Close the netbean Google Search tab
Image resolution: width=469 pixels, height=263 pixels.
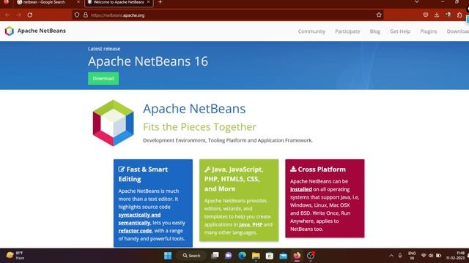pos(78,2)
